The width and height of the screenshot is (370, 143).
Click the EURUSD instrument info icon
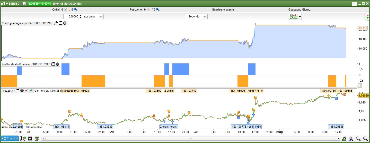click(24, 4)
